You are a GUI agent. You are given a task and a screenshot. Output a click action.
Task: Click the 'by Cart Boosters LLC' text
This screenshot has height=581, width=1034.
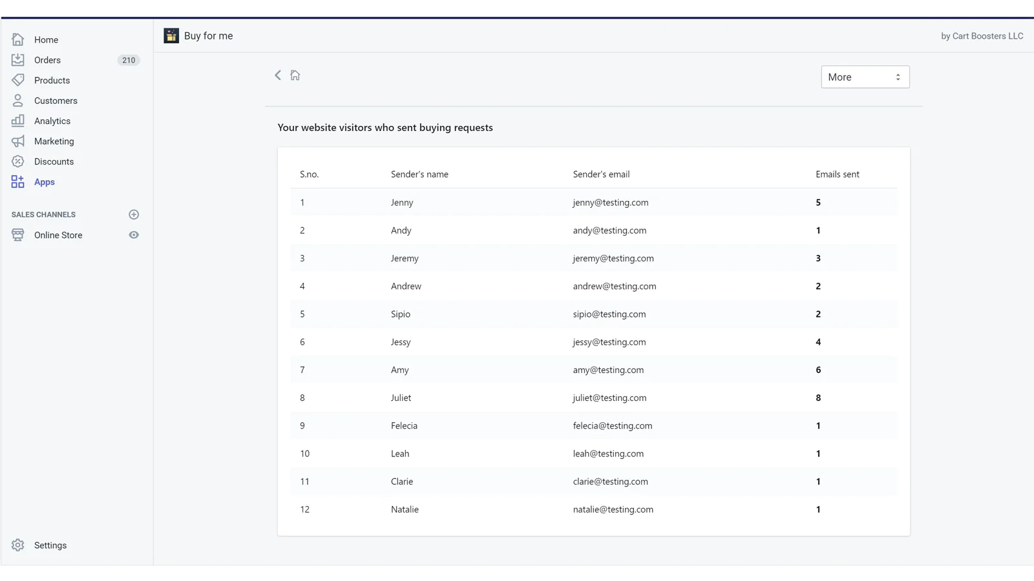pyautogui.click(x=982, y=36)
